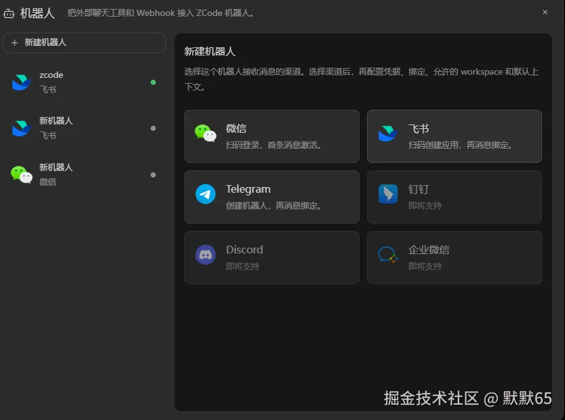The height and width of the screenshot is (420, 565).
Task: Click the 扫码创建应用，再消息绑定 description
Action: coord(460,145)
